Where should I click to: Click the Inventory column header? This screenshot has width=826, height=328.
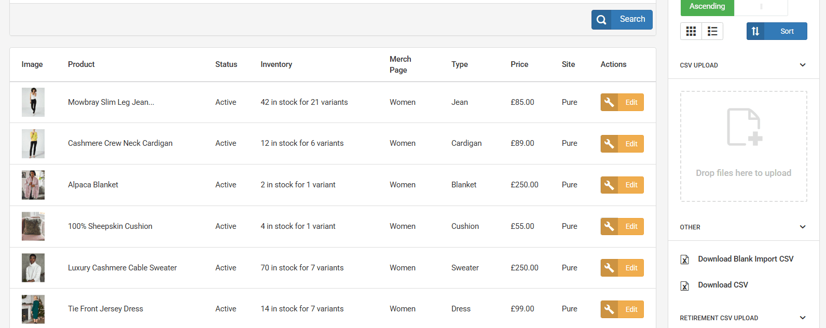[x=276, y=64]
